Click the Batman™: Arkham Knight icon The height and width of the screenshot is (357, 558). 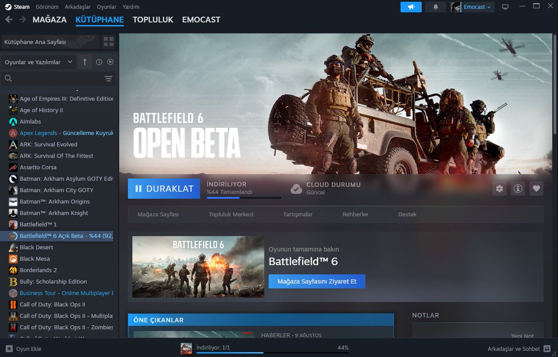pos(13,213)
